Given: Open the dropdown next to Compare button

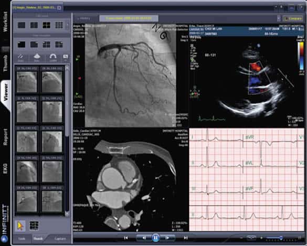Looking at the screenshot, I should coord(279,18).
